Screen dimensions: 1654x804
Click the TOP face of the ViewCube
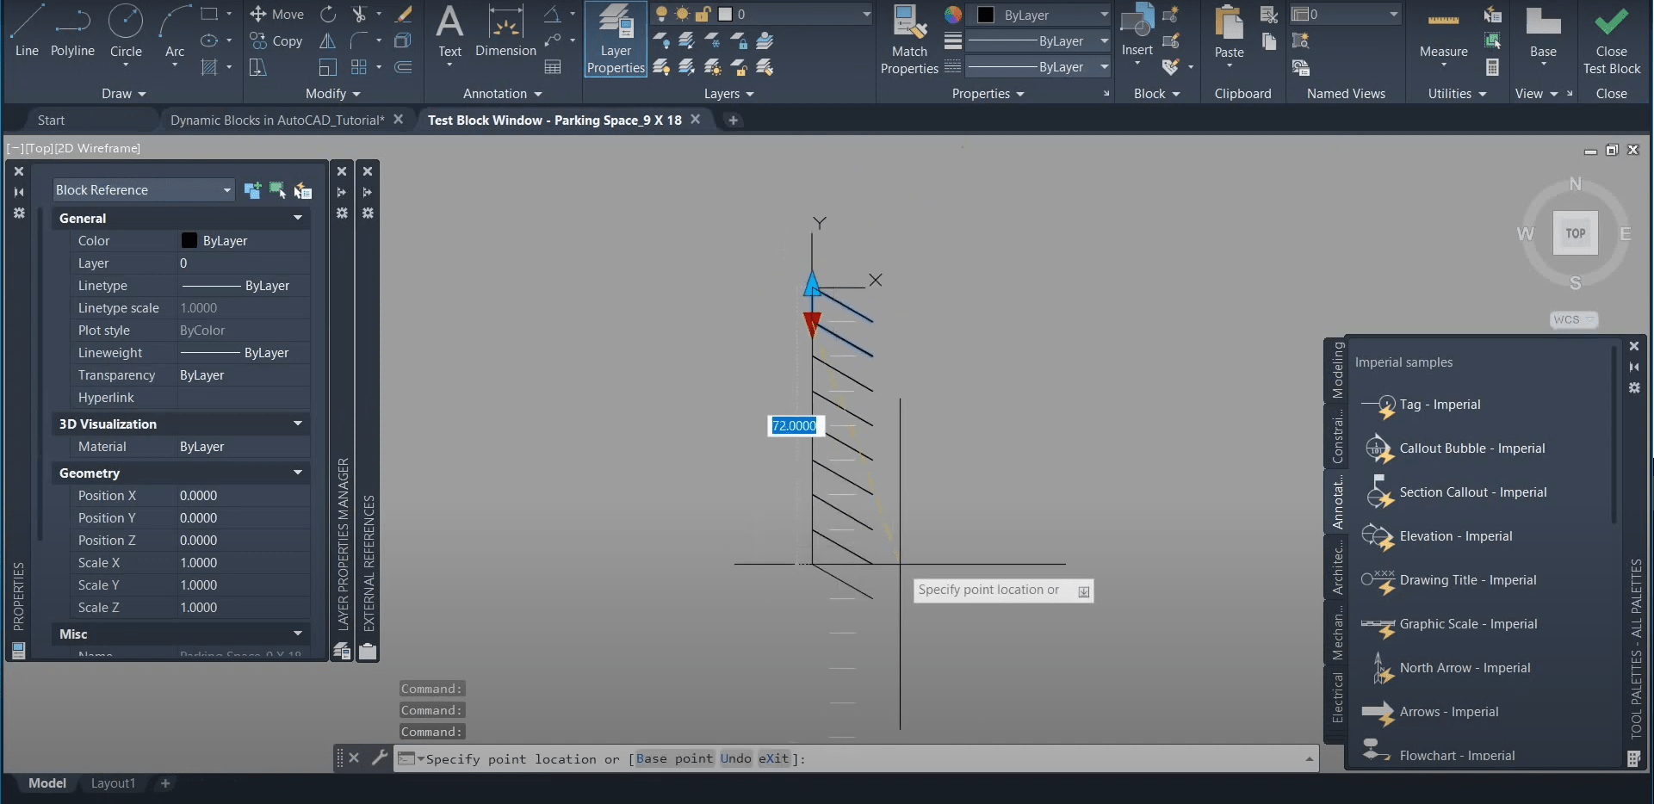tap(1575, 233)
